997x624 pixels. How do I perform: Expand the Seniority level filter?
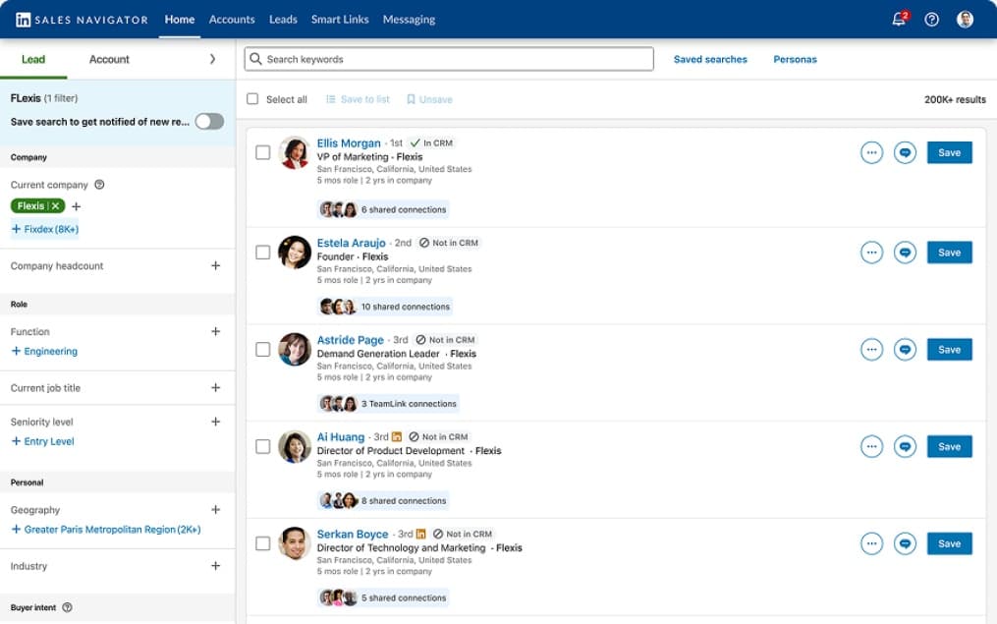click(x=215, y=422)
